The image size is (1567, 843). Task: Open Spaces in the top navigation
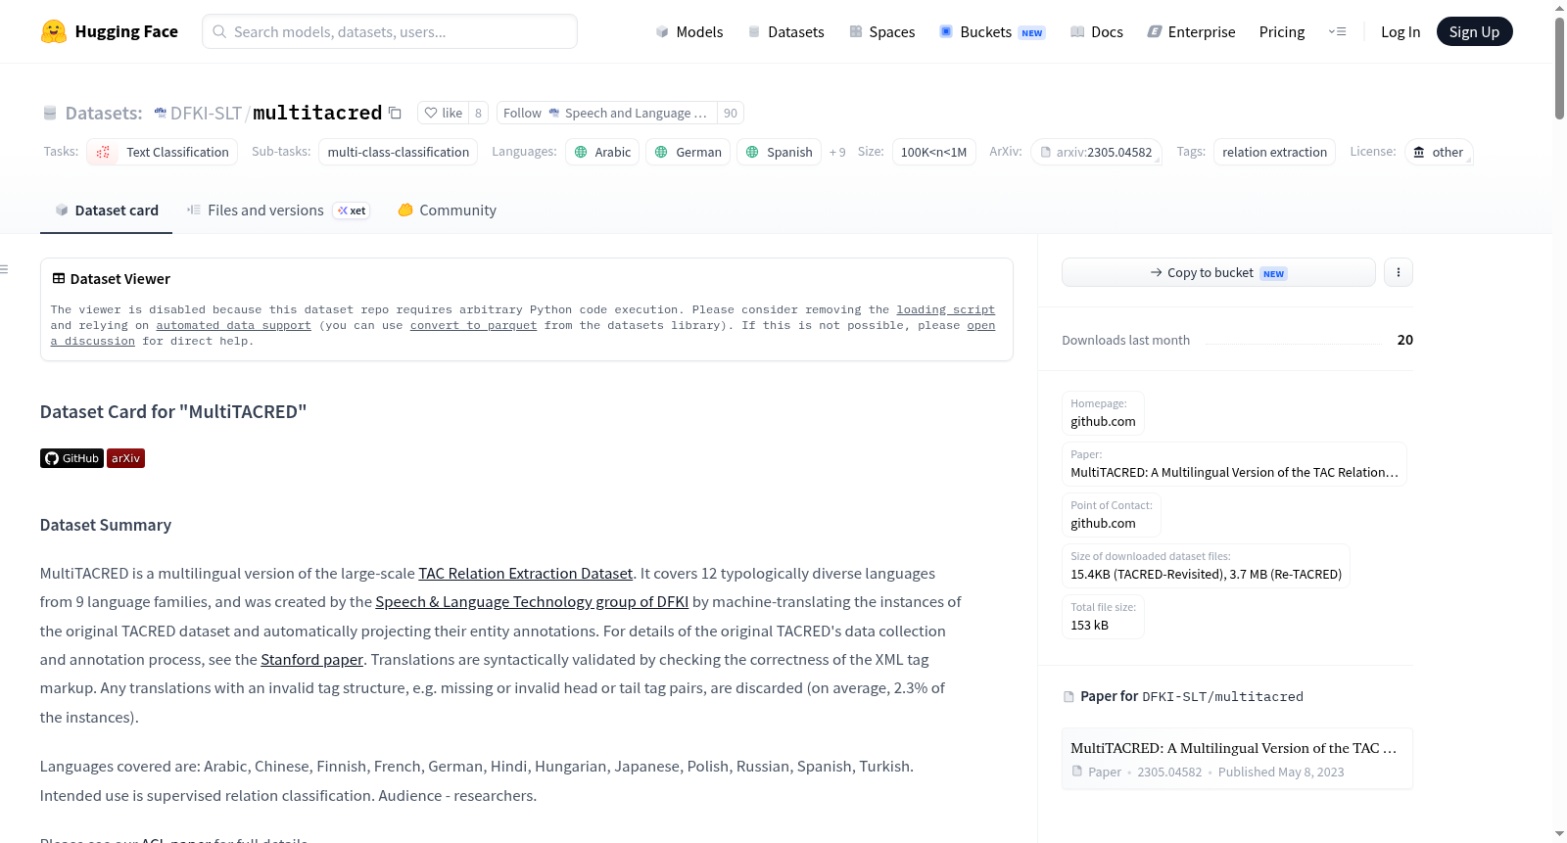click(881, 32)
